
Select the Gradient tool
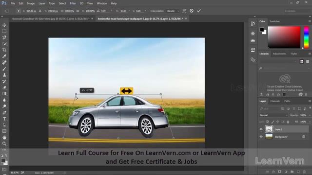click(x=4, y=94)
